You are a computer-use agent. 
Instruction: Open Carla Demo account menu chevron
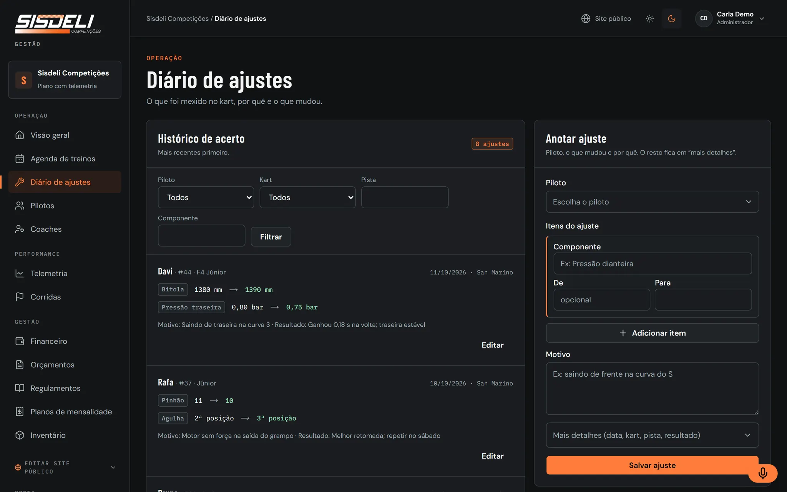click(762, 18)
